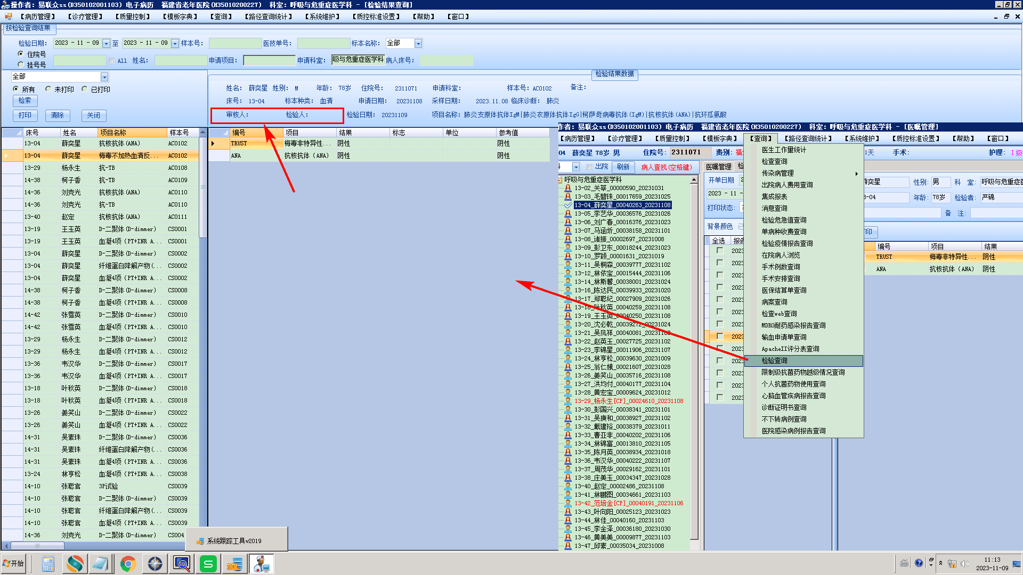Click the compass star taskbar icon
Viewport: 1023px width, 575px height.
pos(155,563)
